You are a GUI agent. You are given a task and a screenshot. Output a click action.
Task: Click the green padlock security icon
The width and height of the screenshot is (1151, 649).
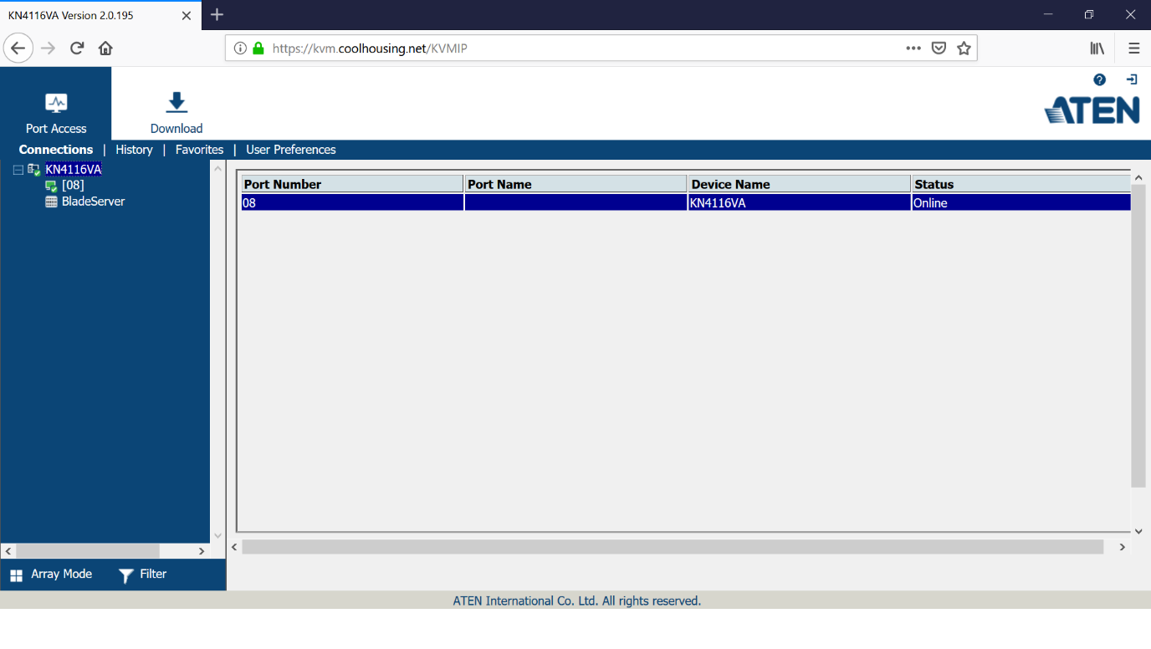258,49
